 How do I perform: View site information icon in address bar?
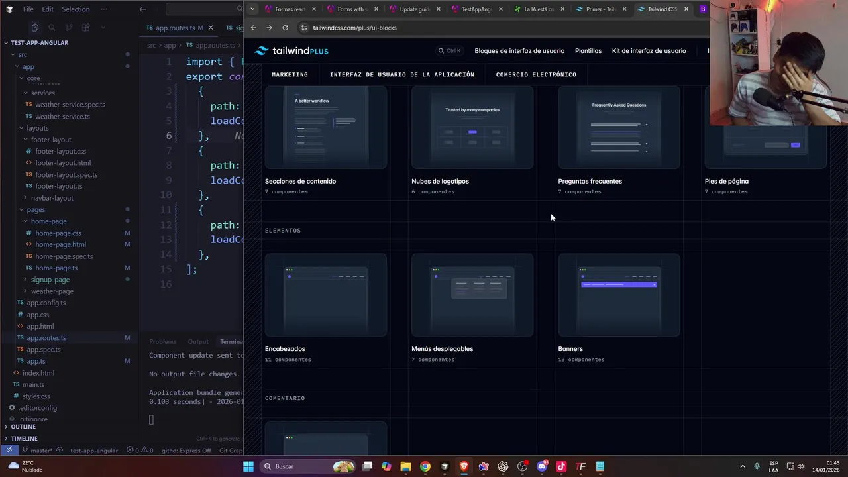tap(304, 28)
